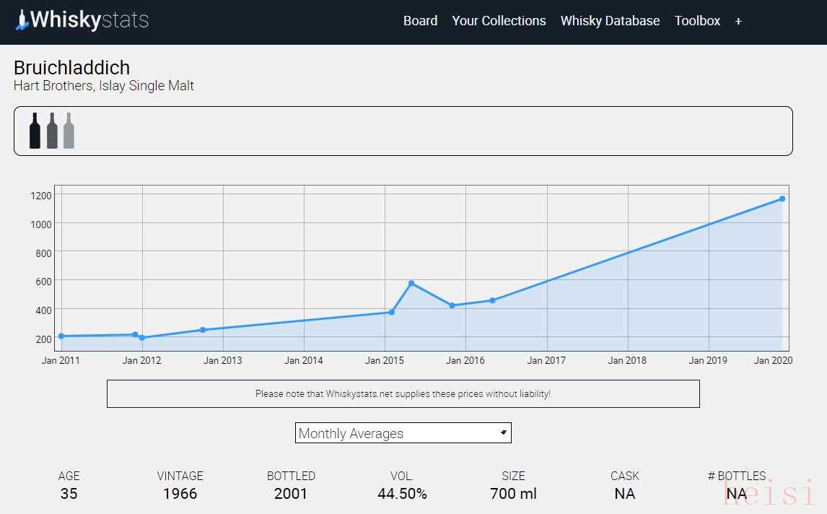Select the light gray bottle icon
The width and height of the screenshot is (827, 514).
pyautogui.click(x=69, y=131)
